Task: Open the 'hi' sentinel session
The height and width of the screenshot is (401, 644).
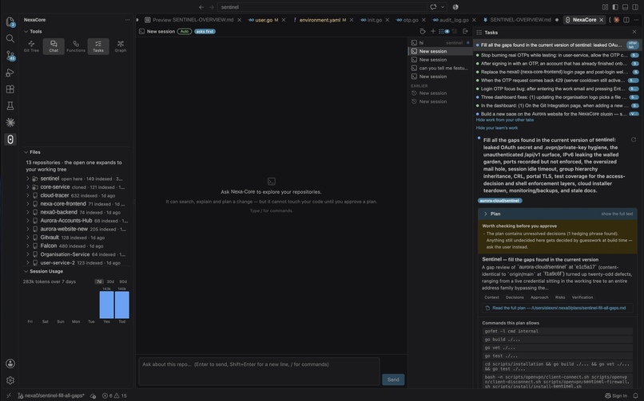Action: tap(440, 42)
